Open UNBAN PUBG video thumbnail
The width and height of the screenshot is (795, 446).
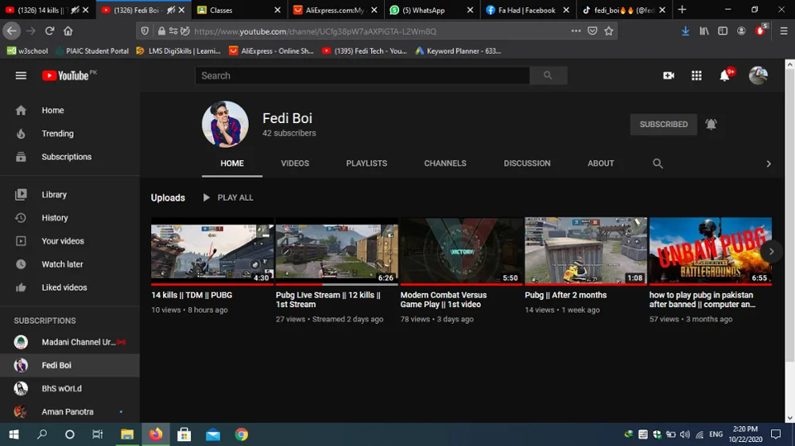point(710,252)
